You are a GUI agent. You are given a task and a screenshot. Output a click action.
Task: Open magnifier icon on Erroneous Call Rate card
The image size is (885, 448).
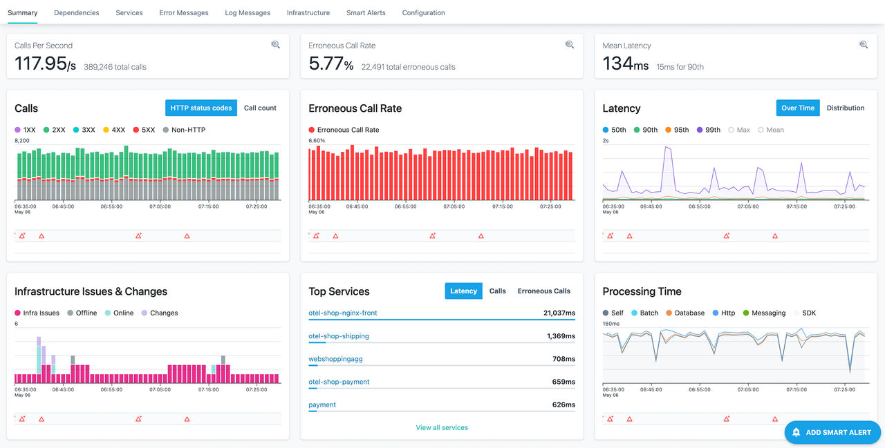pyautogui.click(x=570, y=45)
